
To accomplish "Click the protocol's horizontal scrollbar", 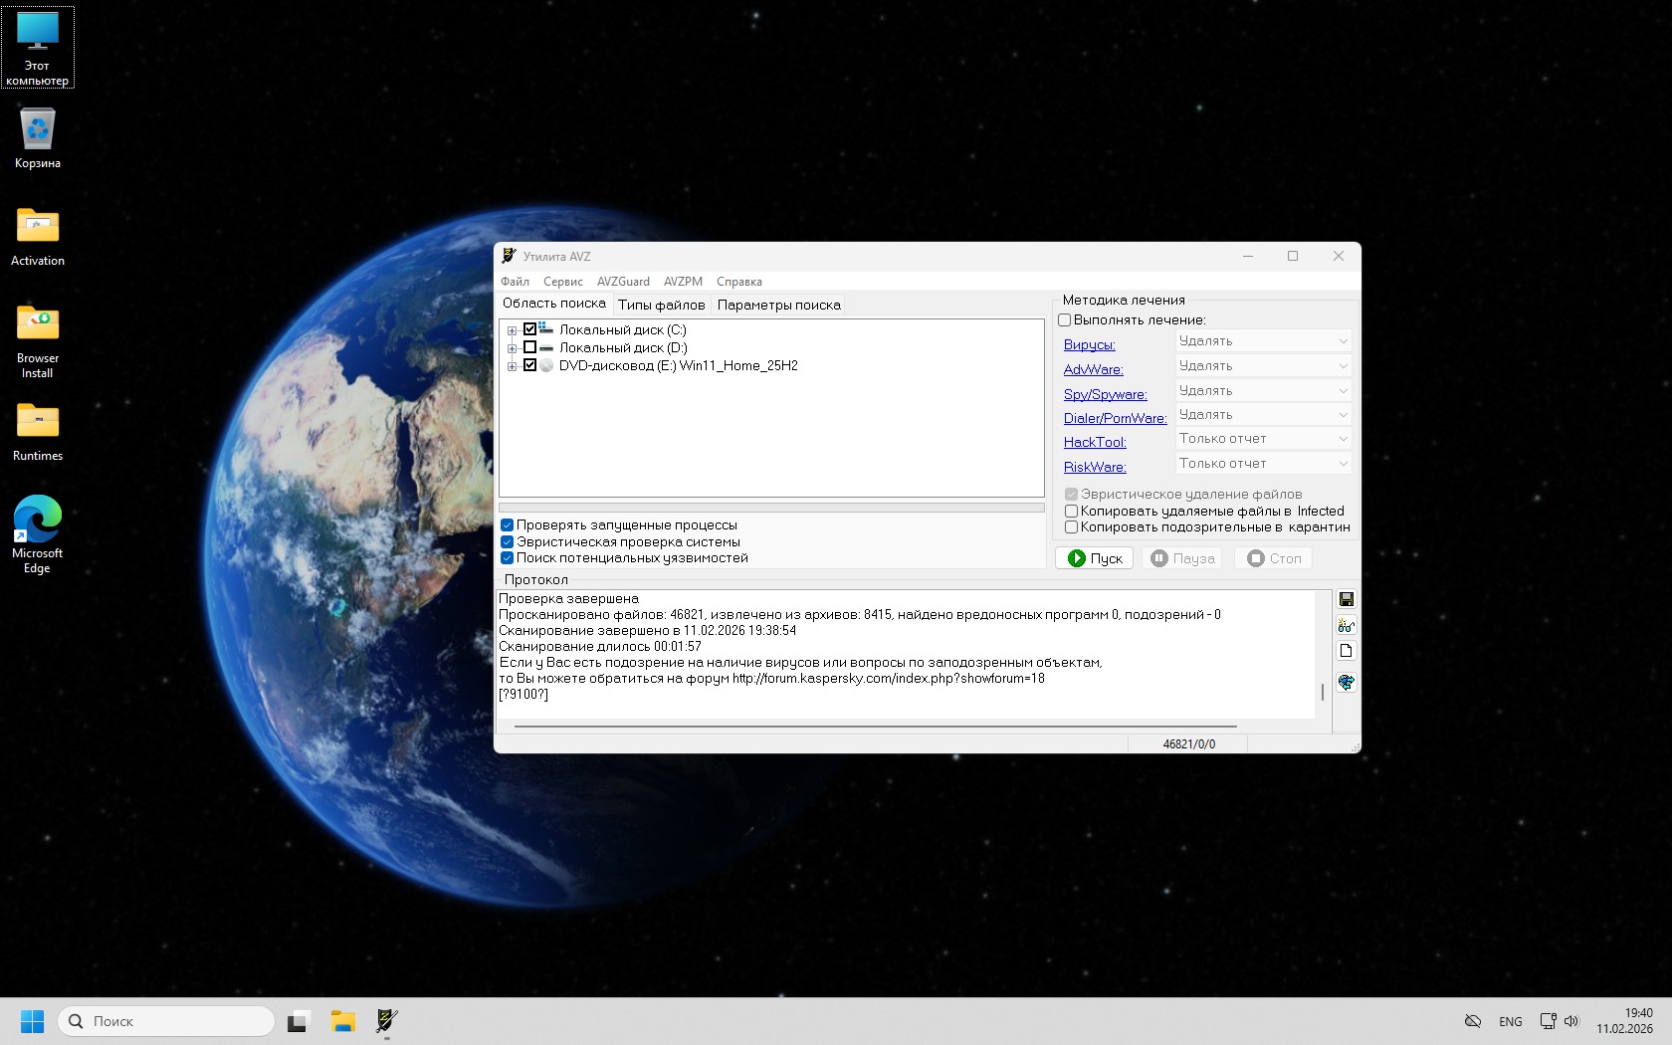I will click(875, 727).
